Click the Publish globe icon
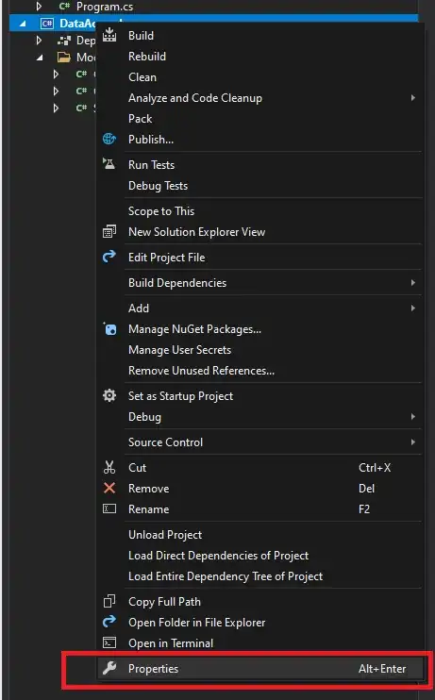This screenshot has width=435, height=700. pos(109,140)
